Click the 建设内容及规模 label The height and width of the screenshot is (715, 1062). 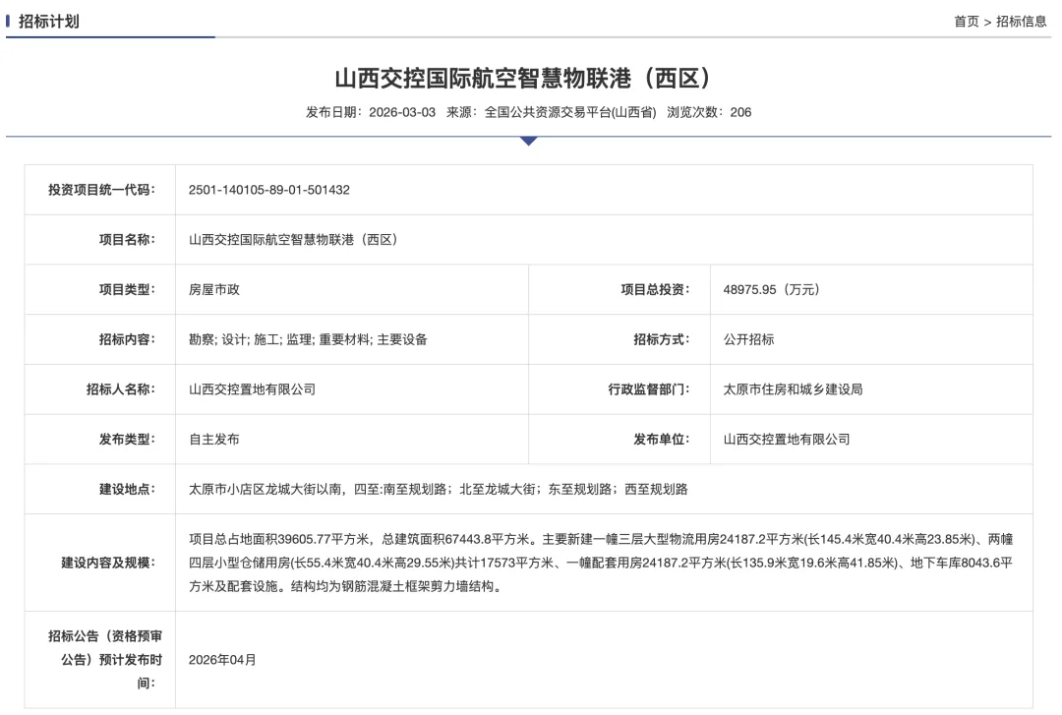(x=108, y=563)
